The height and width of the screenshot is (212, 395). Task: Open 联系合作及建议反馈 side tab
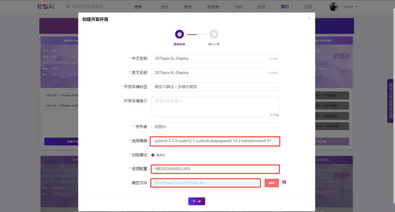(390, 101)
